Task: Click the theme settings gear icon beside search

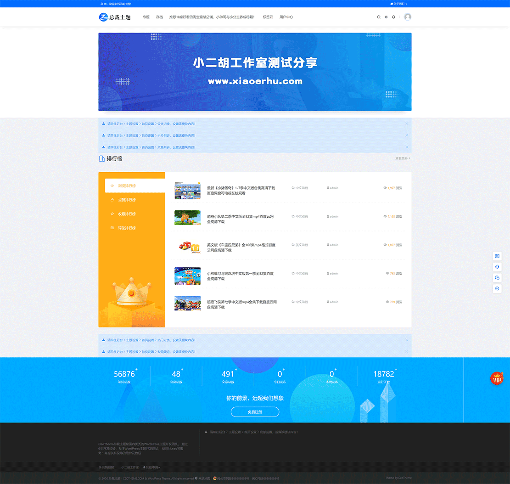Action: 386,17
